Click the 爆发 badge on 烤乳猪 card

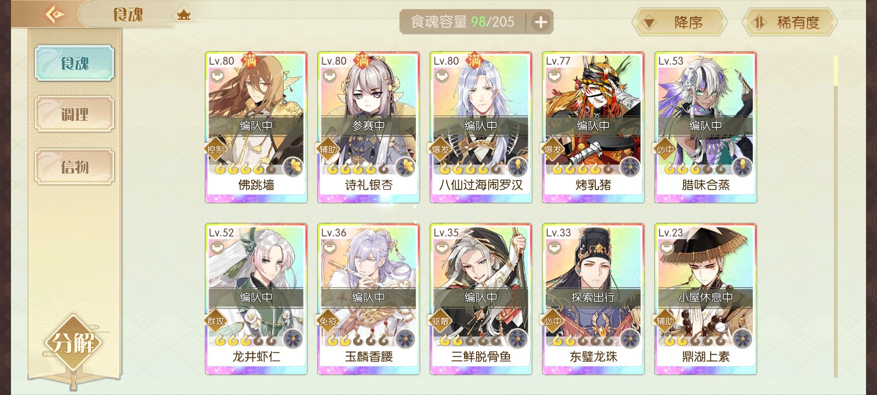(x=553, y=149)
